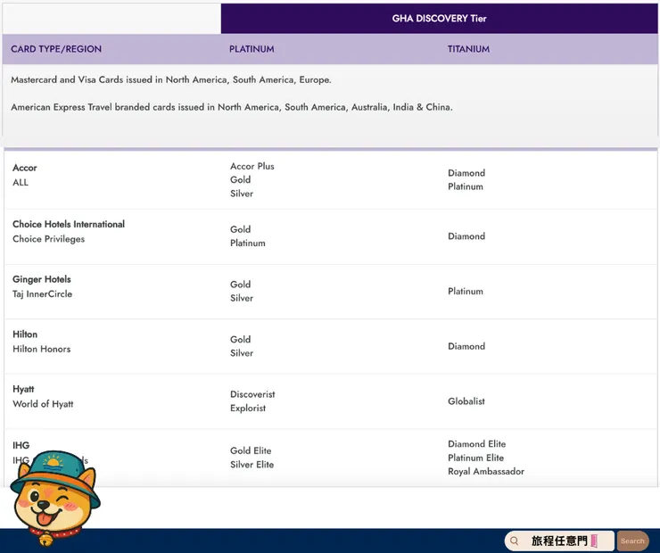Image resolution: width=660 pixels, height=553 pixels.
Task: Click the Search button
Action: [x=632, y=541]
